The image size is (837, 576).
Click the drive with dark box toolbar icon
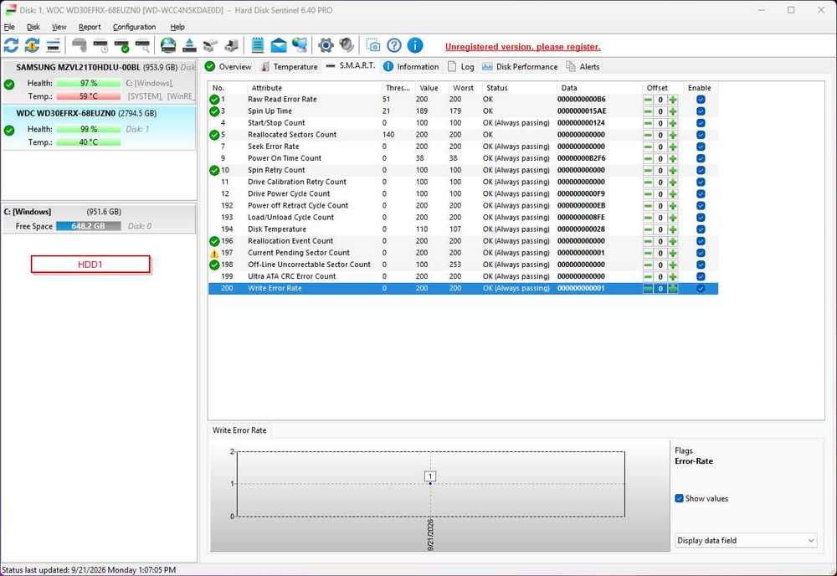231,45
